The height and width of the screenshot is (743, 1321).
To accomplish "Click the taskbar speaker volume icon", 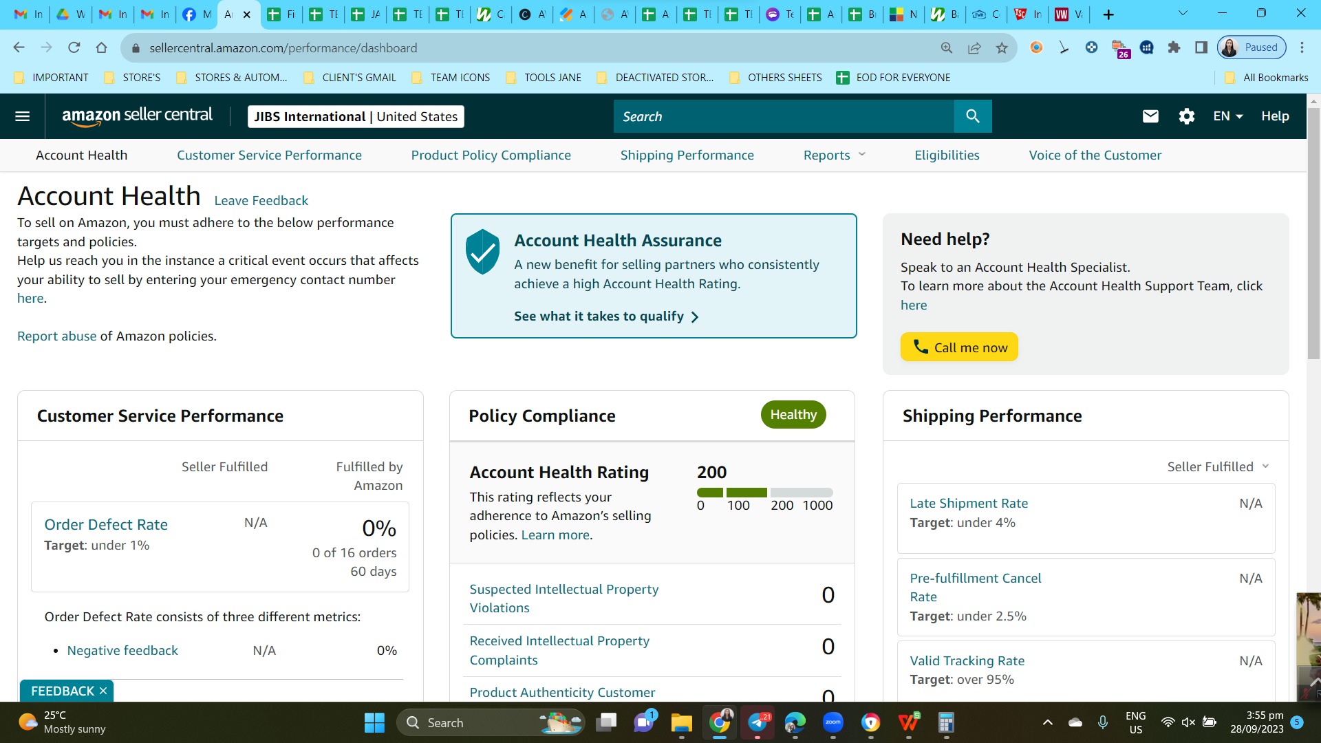I will (1188, 722).
